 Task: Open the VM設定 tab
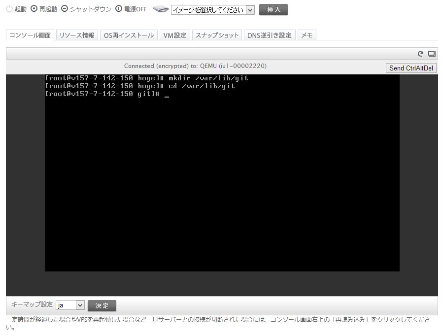[174, 35]
